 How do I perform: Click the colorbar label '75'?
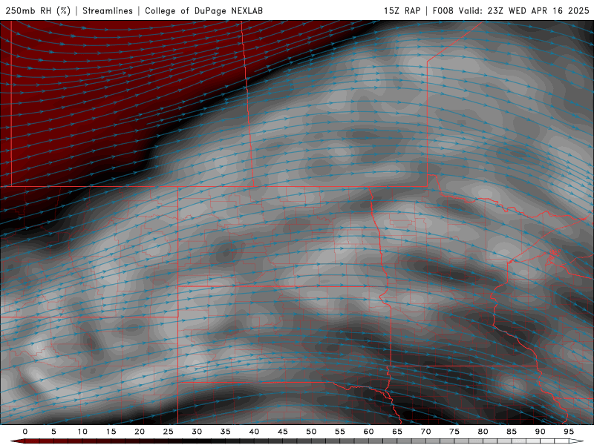coord(454,432)
